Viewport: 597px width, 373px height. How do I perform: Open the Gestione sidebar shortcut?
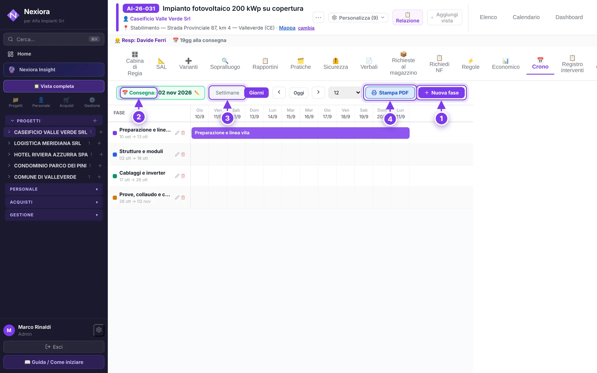click(92, 102)
